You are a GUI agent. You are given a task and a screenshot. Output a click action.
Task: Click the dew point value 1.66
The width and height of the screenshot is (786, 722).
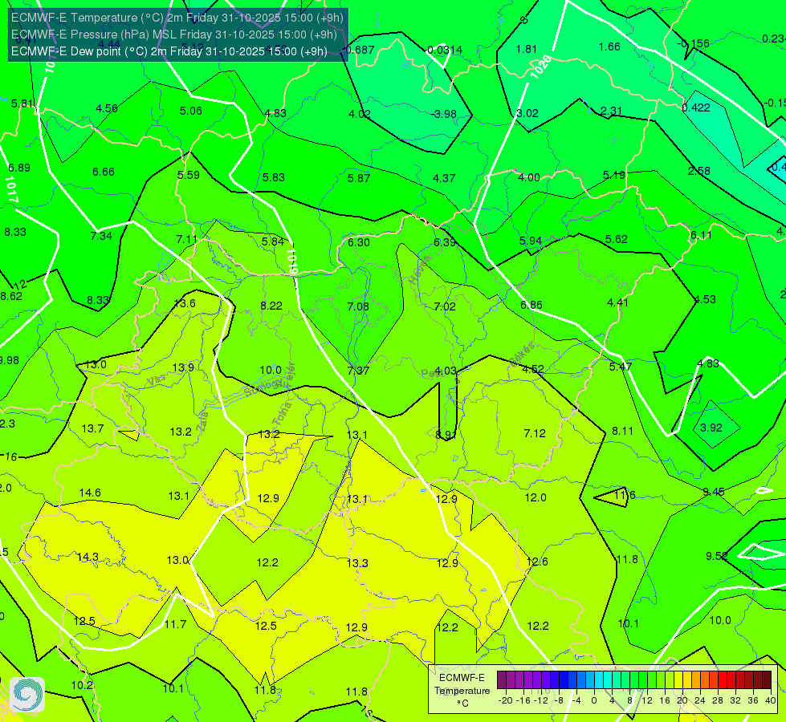click(609, 47)
